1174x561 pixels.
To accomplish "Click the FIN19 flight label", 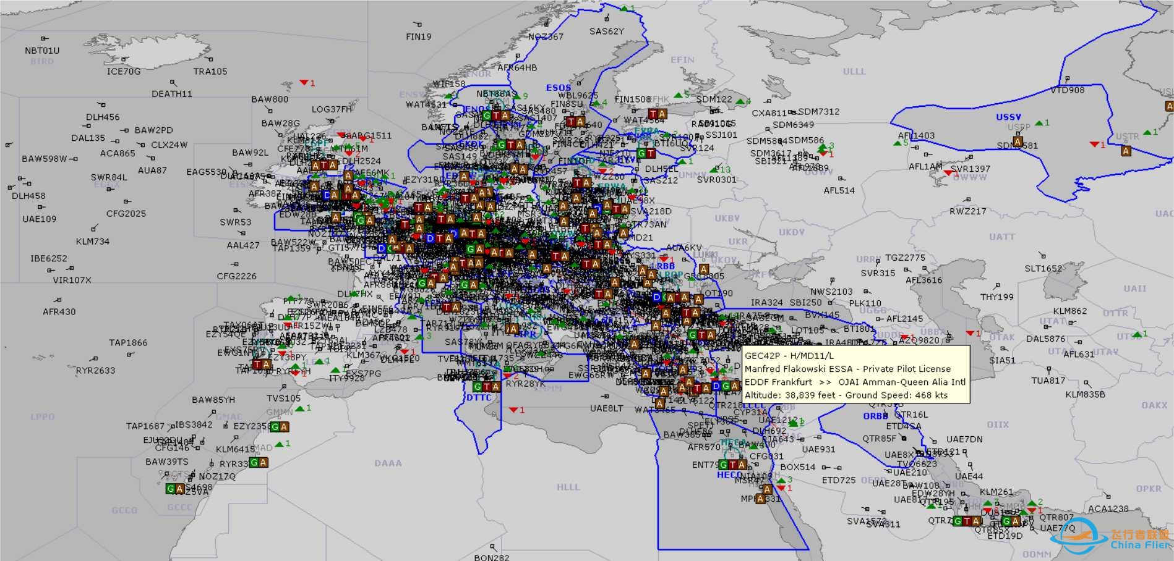I will tap(419, 37).
